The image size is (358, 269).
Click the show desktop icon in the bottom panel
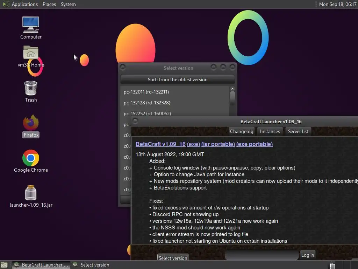[x=4, y=265]
